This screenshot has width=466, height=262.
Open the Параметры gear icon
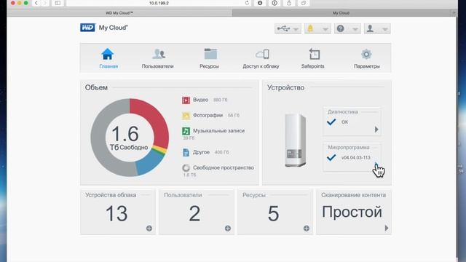pos(366,54)
